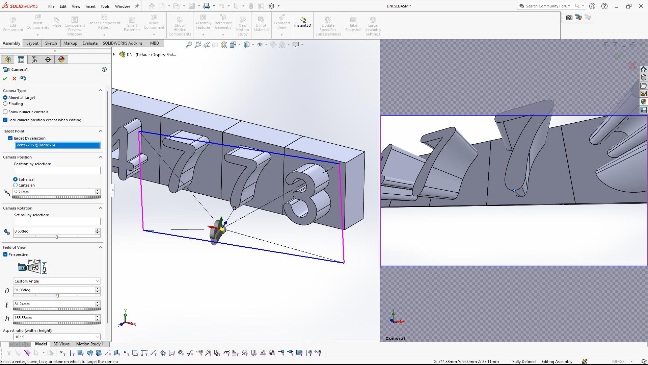Open the FeatureManager design tree tab
Screen dimensions: 648x365
click(7, 59)
